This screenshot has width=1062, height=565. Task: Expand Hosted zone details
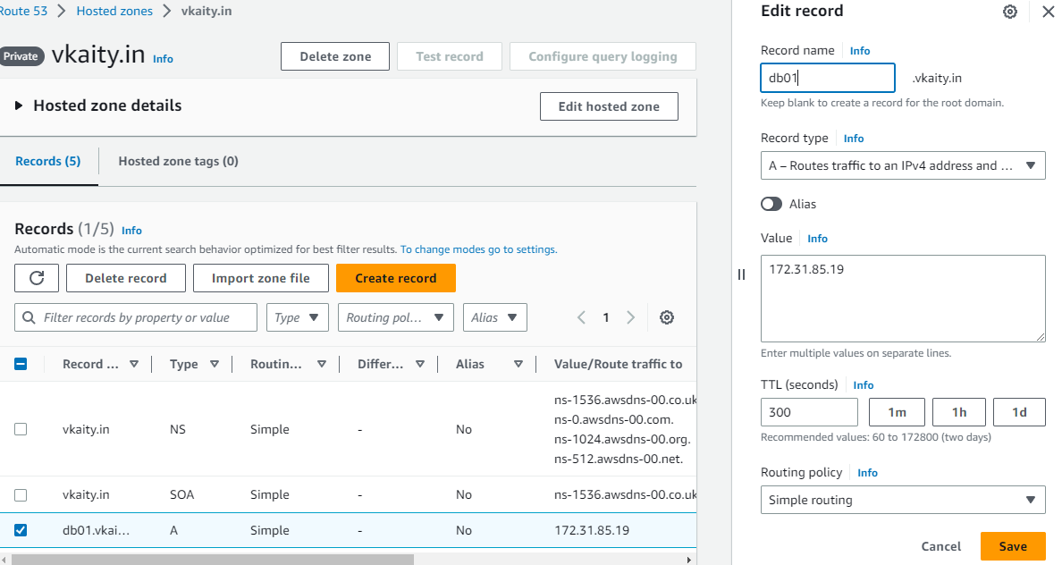[18, 105]
